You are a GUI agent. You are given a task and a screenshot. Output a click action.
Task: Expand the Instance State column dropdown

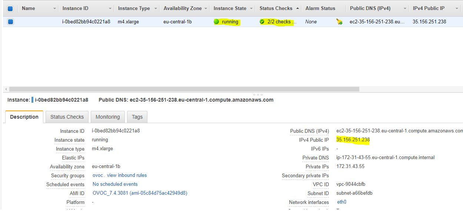[251, 9]
